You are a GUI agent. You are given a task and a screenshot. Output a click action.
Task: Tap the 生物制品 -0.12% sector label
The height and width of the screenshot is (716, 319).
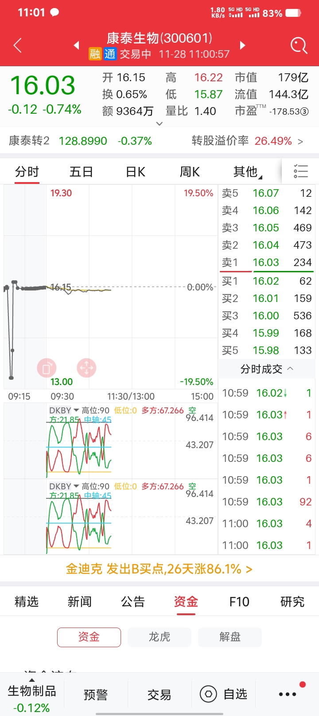pos(32,699)
